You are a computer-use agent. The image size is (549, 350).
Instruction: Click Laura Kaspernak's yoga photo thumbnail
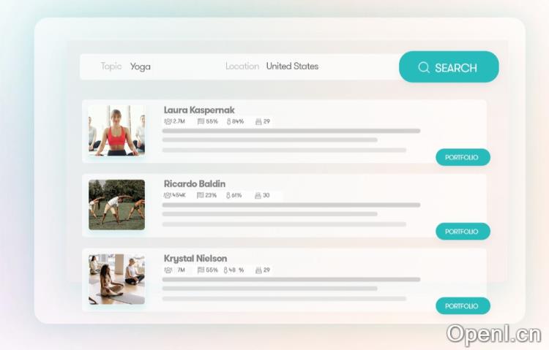116,130
